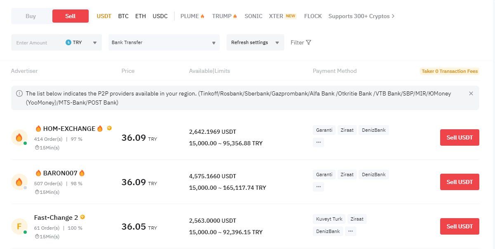The image size is (495, 249).
Task: Click Sell USDT for HOM-EXCHANGE offer
Action: pyautogui.click(x=460, y=137)
